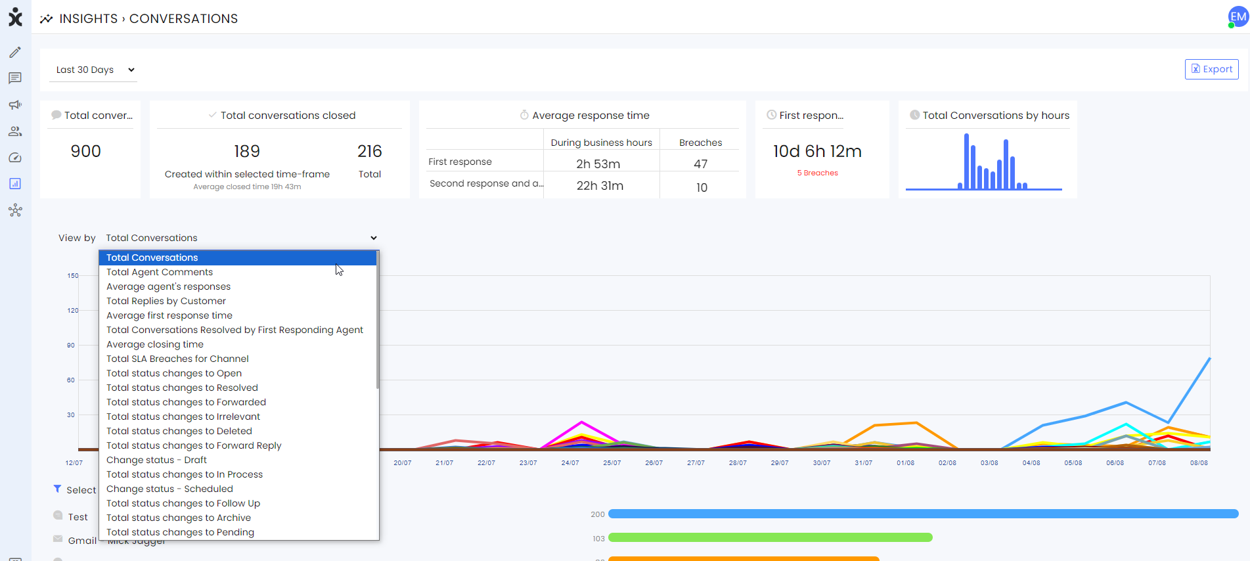
Task: Click the clock icon on First response card
Action: click(x=772, y=115)
